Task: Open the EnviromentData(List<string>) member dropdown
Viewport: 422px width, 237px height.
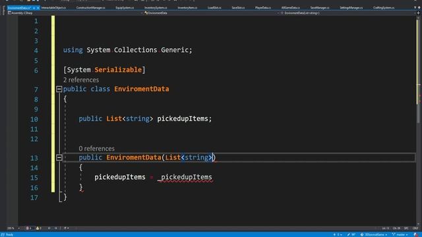Action: tap(347, 13)
